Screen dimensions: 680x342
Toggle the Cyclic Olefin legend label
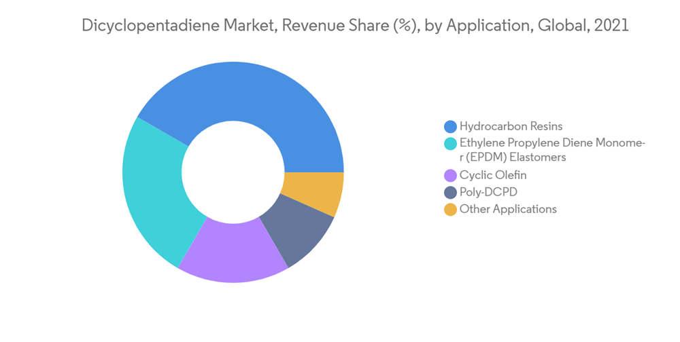pyautogui.click(x=493, y=176)
